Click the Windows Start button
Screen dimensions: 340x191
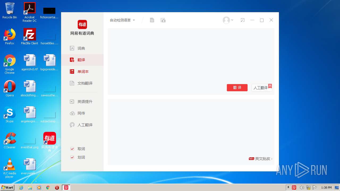(x=7, y=188)
